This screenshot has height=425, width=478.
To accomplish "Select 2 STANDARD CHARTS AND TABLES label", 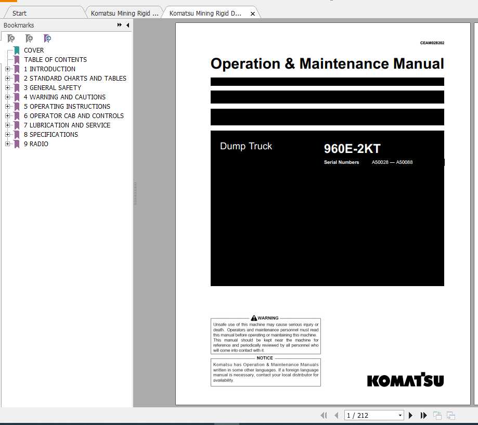I will pyautogui.click(x=75, y=79).
